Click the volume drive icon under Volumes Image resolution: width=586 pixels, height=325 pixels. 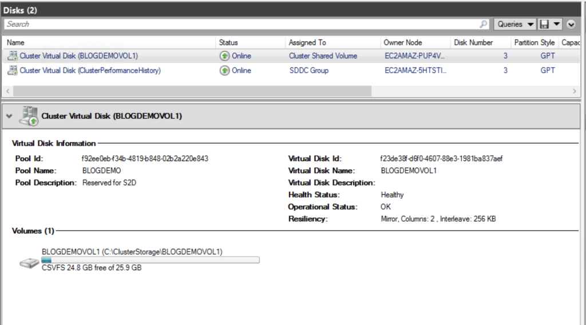(x=29, y=263)
